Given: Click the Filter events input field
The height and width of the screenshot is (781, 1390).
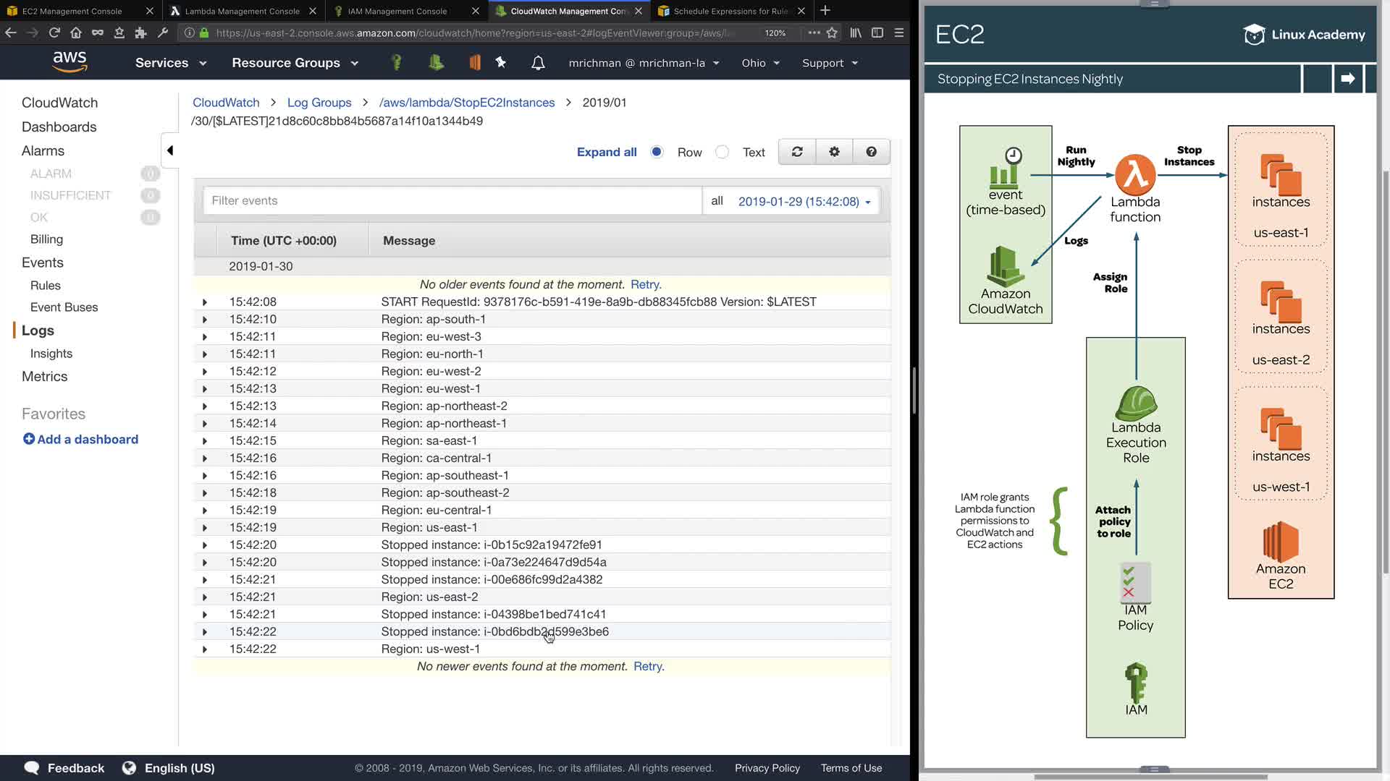Looking at the screenshot, I should tap(452, 201).
